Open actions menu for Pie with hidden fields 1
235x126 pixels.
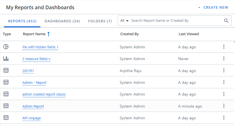coord(224,47)
